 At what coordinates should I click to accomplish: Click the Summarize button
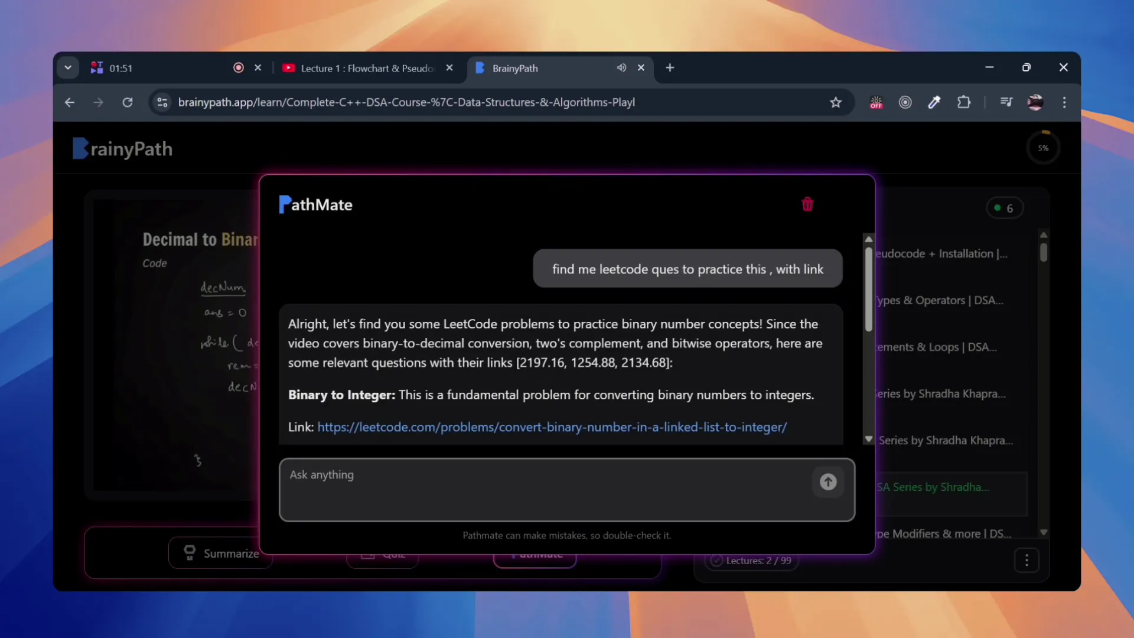(x=221, y=553)
